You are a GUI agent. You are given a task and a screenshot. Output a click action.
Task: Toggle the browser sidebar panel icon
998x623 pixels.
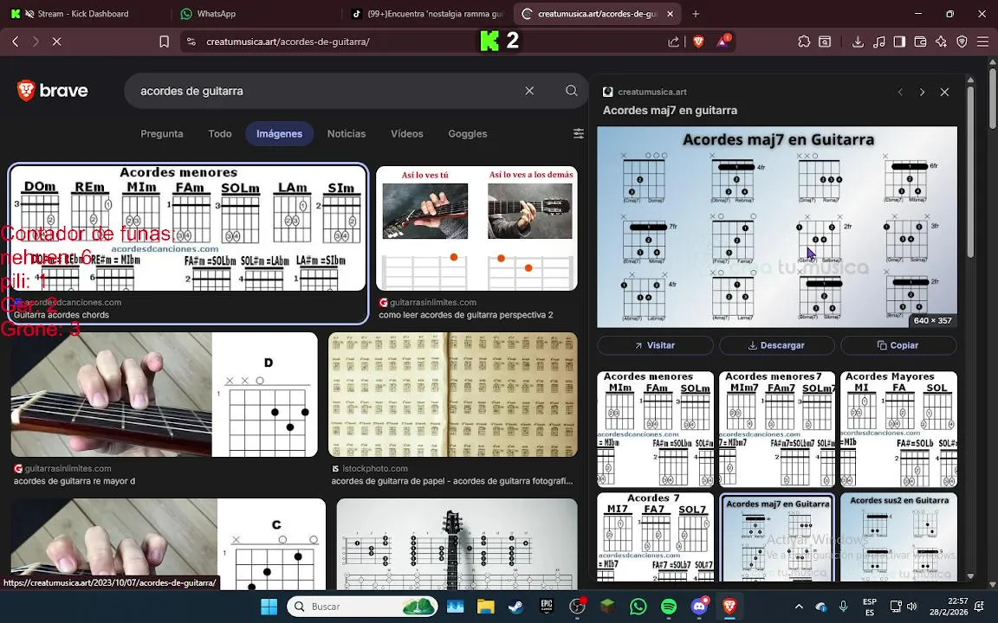tap(899, 42)
